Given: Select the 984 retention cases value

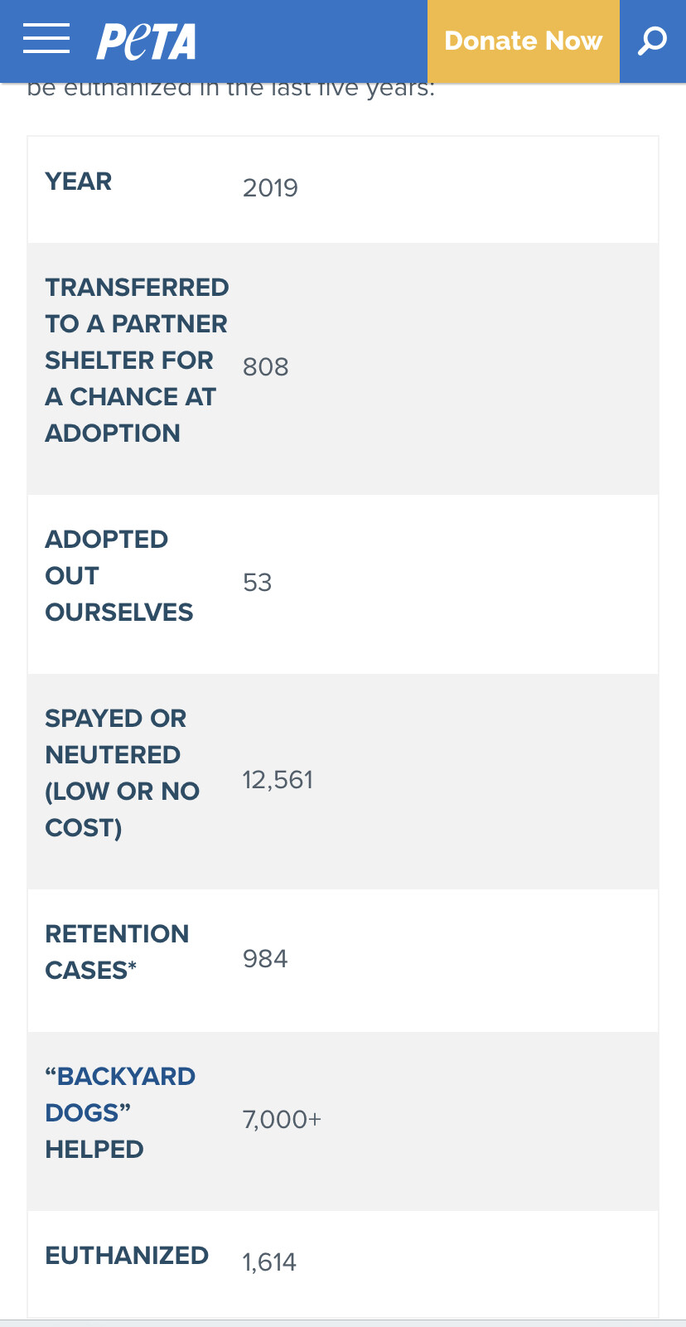Looking at the screenshot, I should coord(265,959).
